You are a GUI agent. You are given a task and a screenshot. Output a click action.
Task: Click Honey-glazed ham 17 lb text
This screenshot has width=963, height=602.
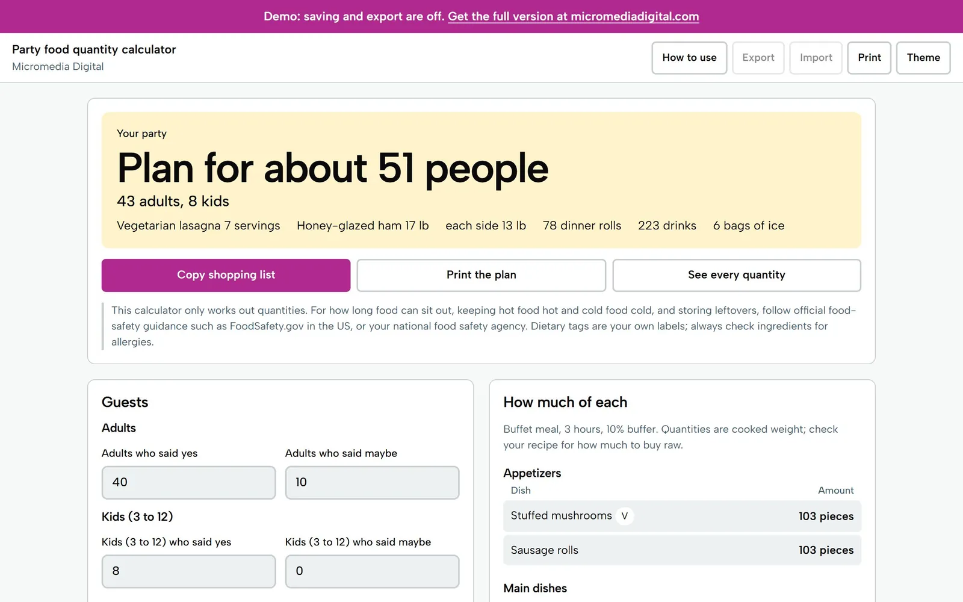coord(362,226)
